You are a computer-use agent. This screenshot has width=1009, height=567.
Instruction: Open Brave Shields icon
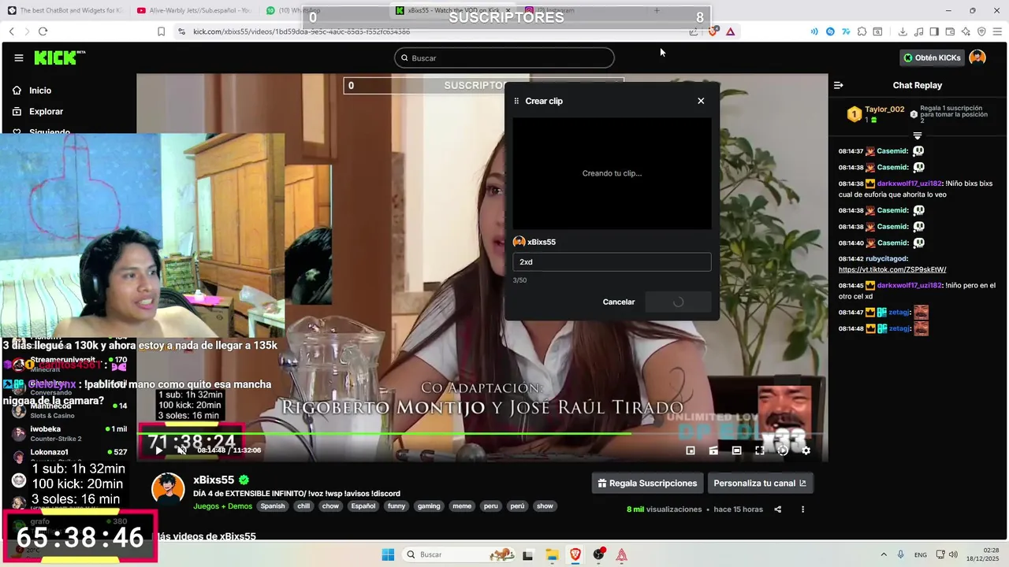click(x=713, y=31)
